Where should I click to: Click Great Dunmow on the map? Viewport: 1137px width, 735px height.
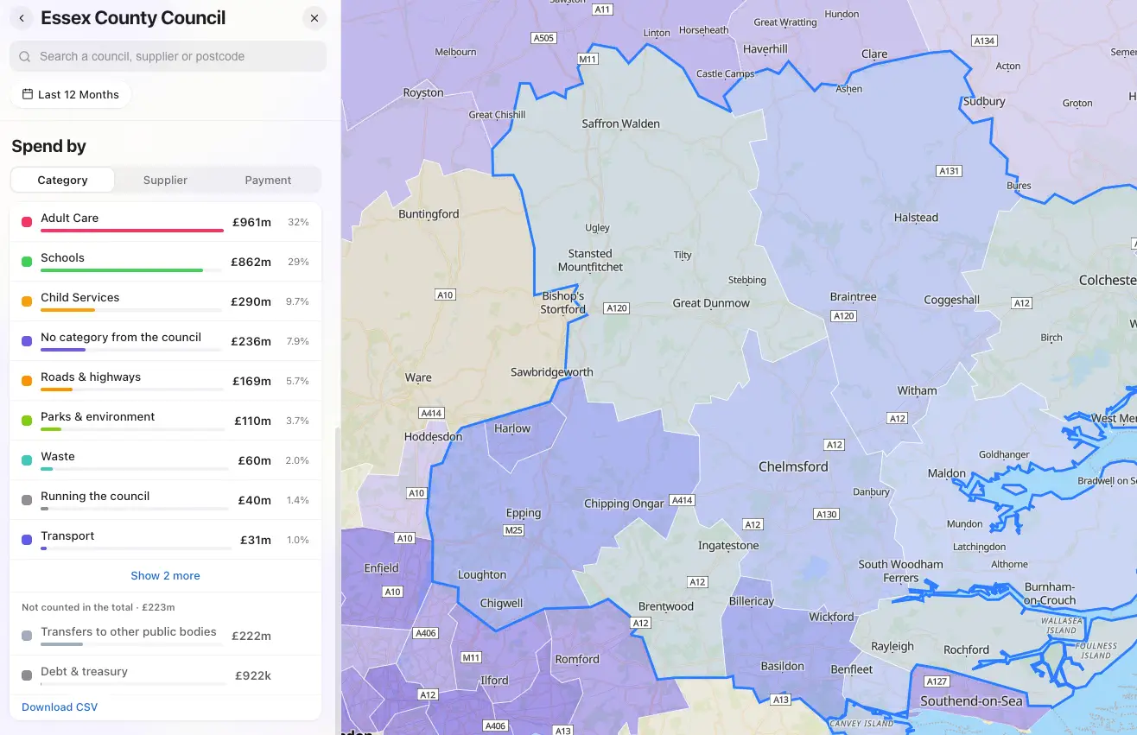pyautogui.click(x=711, y=303)
